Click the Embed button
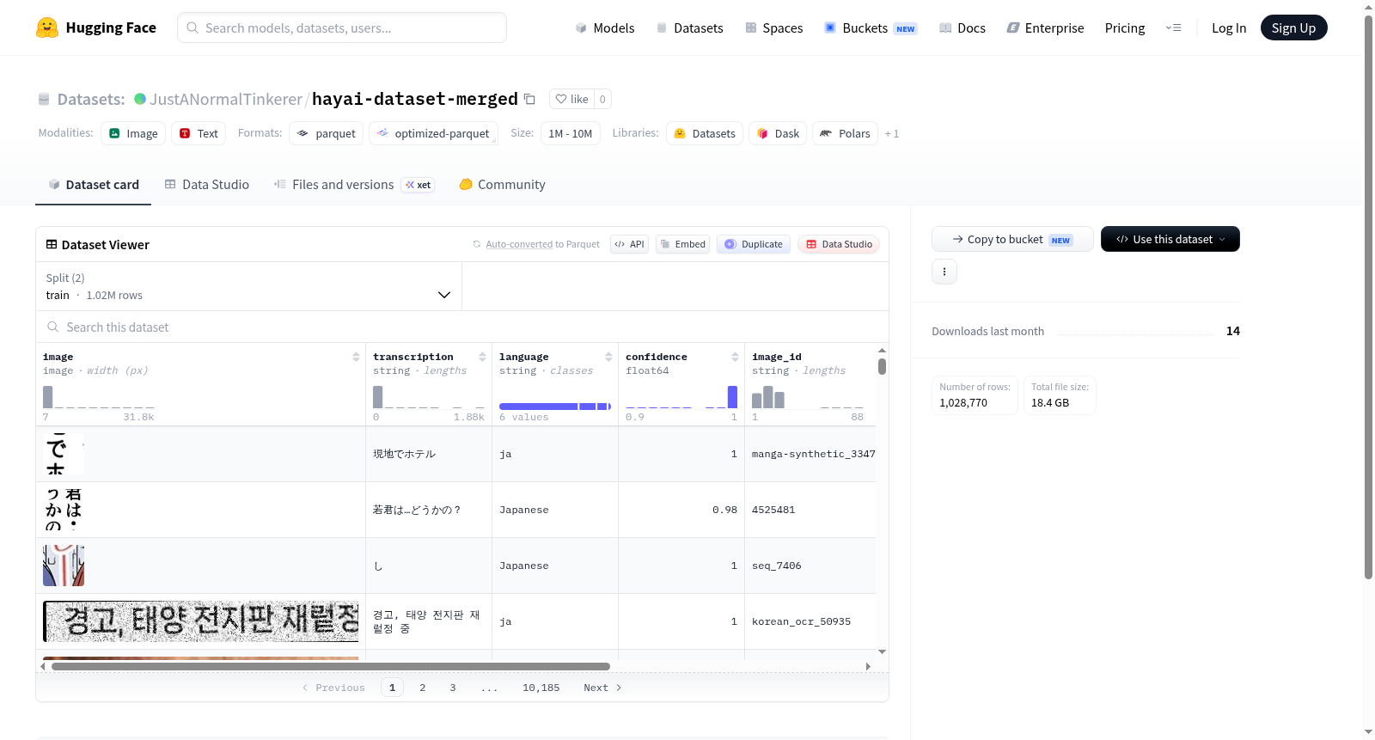This screenshot has width=1375, height=740. (x=682, y=244)
